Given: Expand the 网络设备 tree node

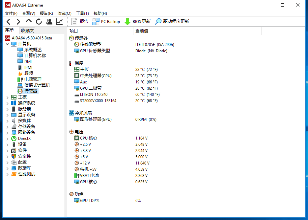Looking at the screenshot, I should (7, 133).
